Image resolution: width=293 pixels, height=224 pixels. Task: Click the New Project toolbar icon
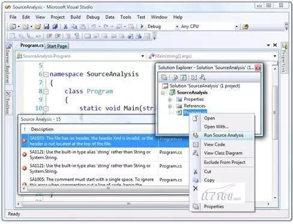pyautogui.click(x=13, y=26)
